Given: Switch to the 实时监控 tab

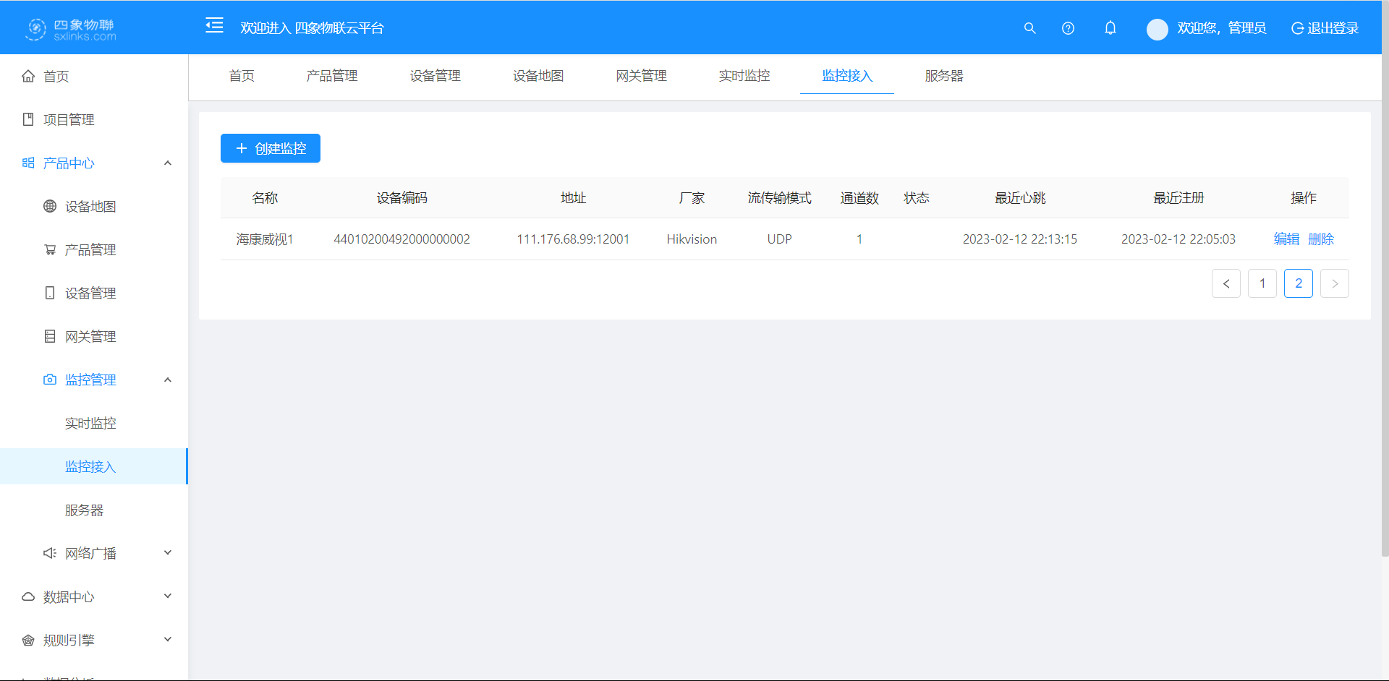Looking at the screenshot, I should (744, 75).
